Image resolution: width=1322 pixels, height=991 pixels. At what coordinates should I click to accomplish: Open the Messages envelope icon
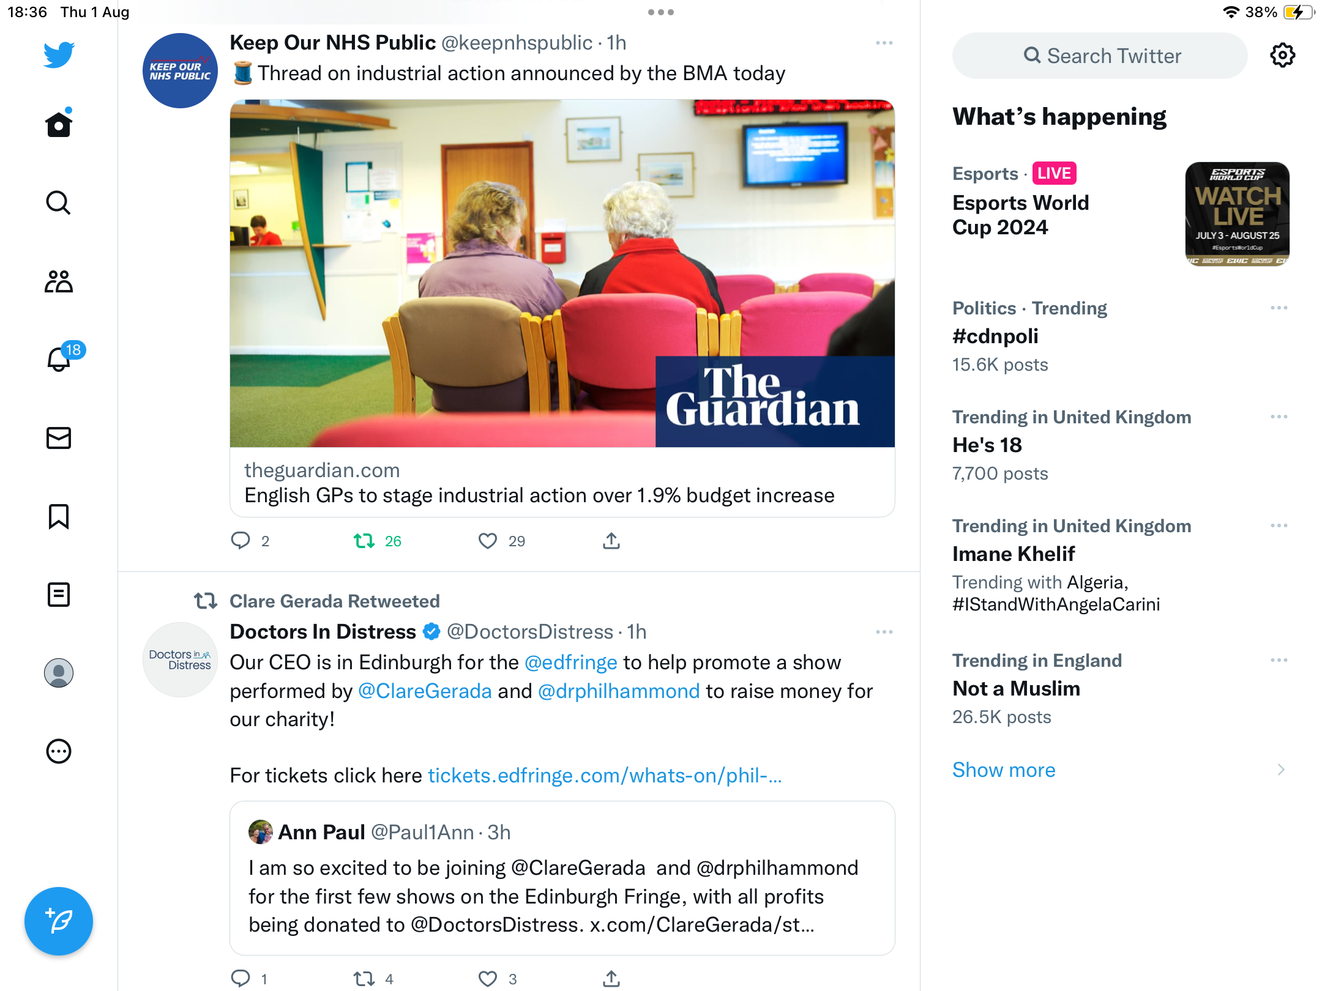point(59,438)
